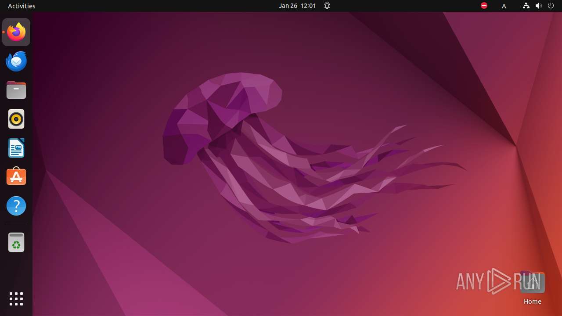562x316 pixels.
Task: Launch Thunderbird Mail from the dock
Action: [x=16, y=61]
